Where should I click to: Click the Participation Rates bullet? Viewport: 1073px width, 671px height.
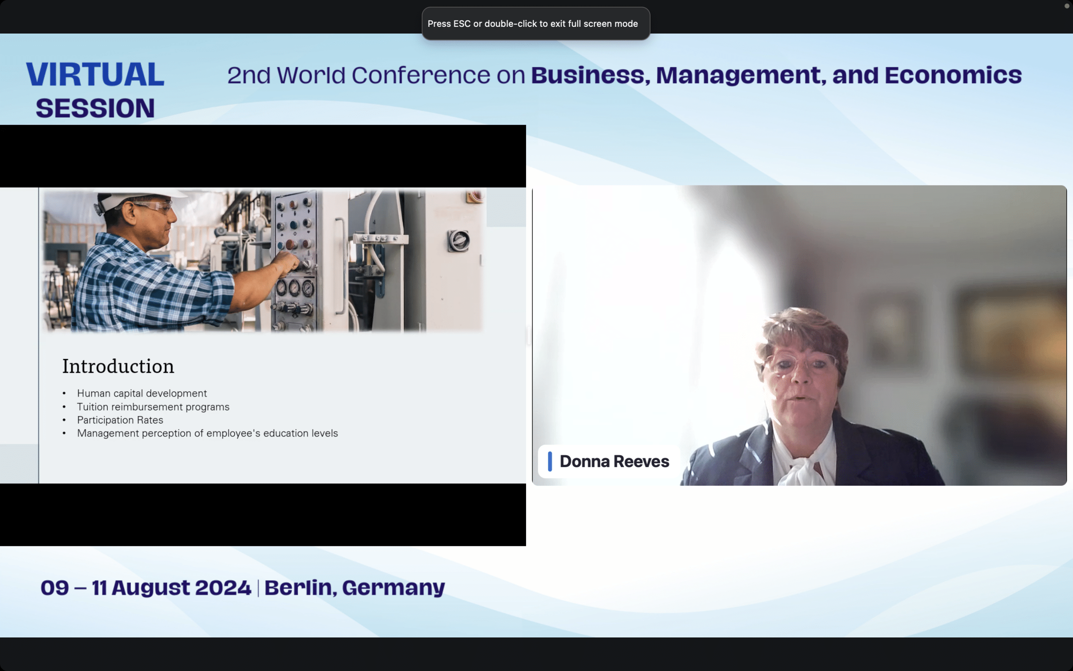tap(120, 420)
